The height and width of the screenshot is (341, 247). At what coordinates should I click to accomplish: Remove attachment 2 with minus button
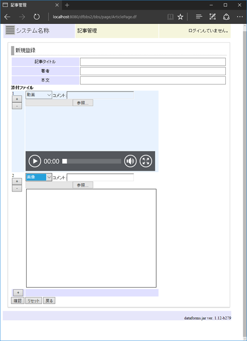[x=17, y=188]
